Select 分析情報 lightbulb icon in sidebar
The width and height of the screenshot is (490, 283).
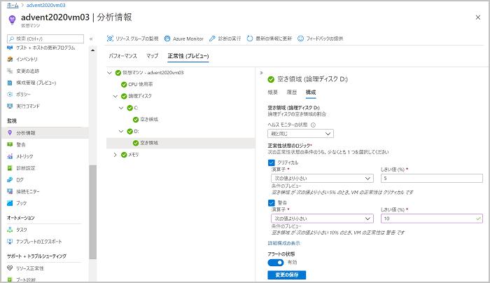click(10, 133)
